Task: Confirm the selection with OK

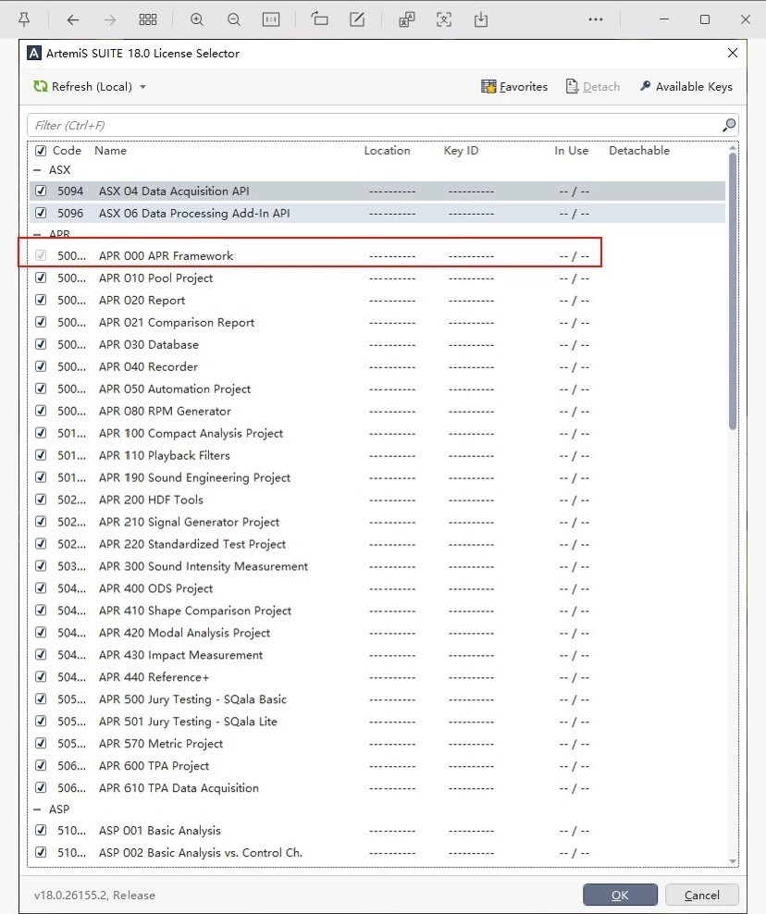Action: (x=620, y=895)
